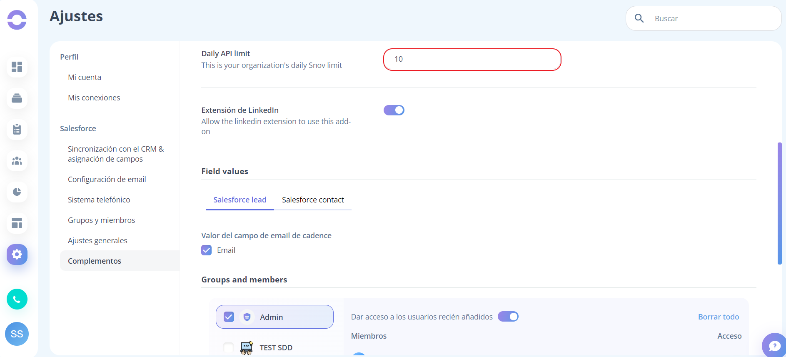Open Mi cuenta settings

point(85,77)
